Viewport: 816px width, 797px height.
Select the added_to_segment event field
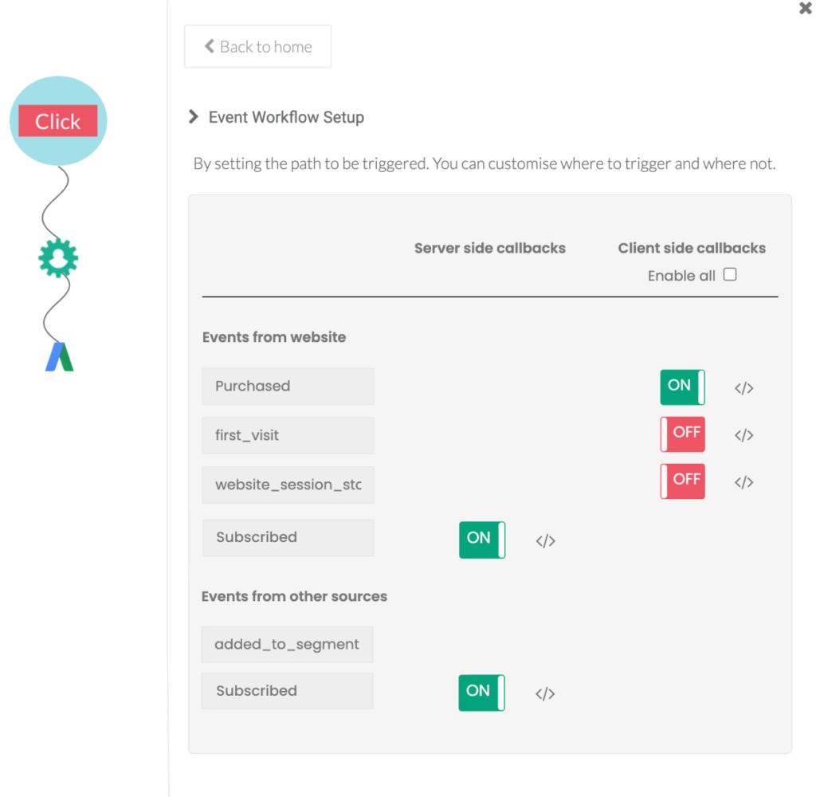(x=287, y=644)
